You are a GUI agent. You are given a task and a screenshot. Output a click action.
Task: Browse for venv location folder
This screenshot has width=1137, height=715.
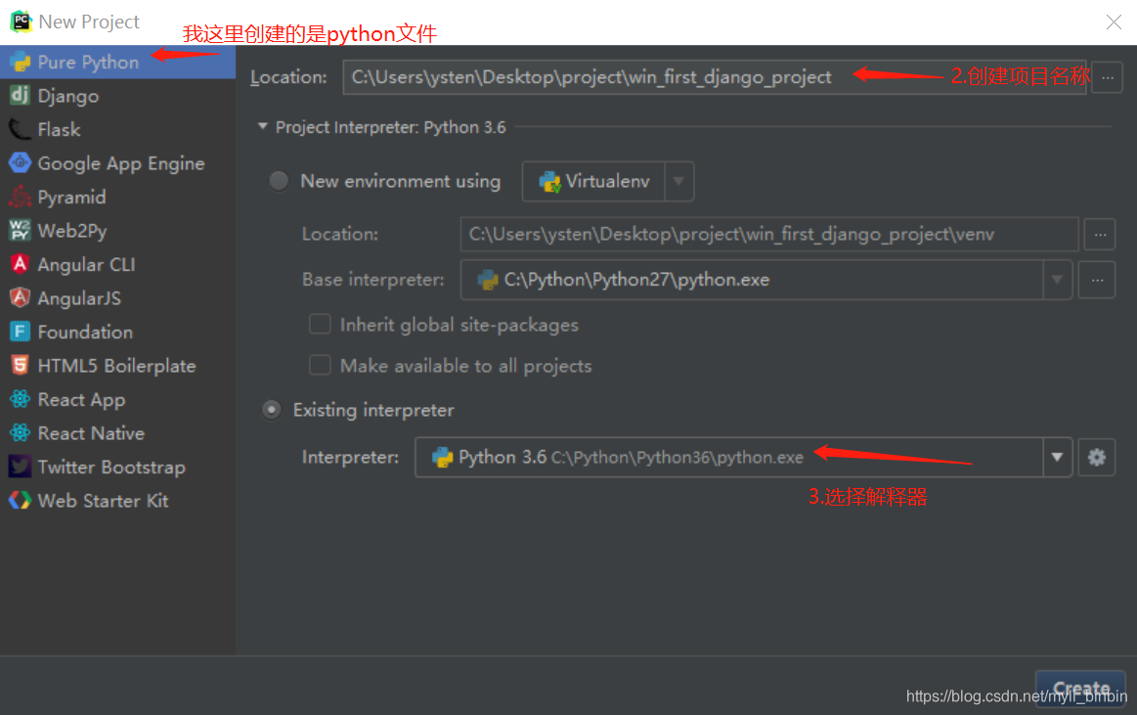pyautogui.click(x=1099, y=234)
